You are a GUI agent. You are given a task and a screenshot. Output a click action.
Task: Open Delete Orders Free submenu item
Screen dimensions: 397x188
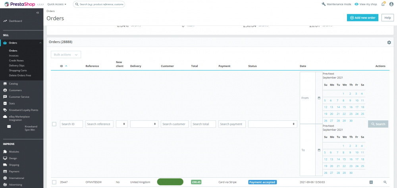coord(20,76)
